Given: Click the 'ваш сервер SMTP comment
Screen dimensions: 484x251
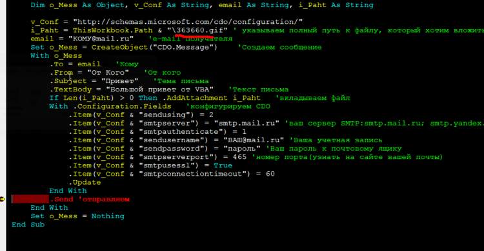Looking at the screenshot, I should pyautogui.click(x=384, y=123).
